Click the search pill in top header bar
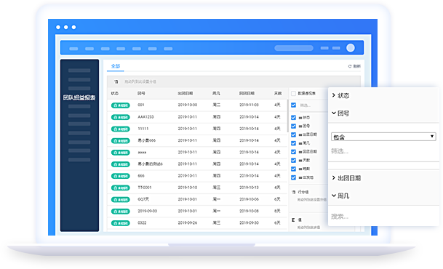This screenshot has width=443, height=269. tap(294, 48)
